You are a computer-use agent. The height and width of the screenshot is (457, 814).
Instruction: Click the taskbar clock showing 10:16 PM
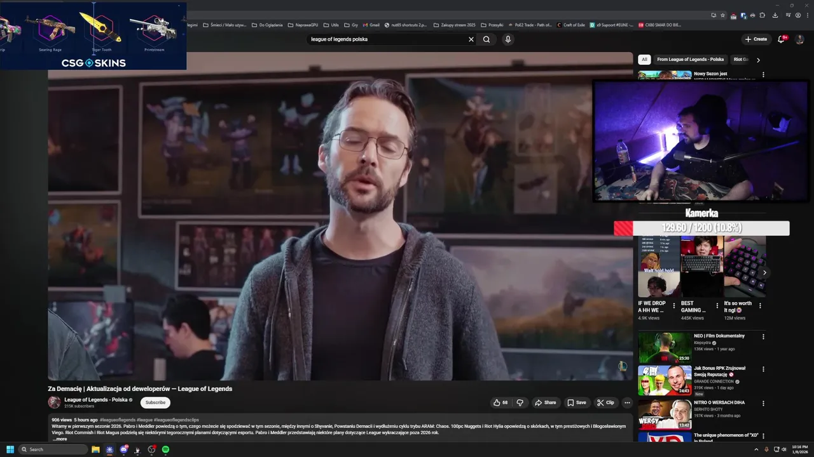[x=800, y=449]
